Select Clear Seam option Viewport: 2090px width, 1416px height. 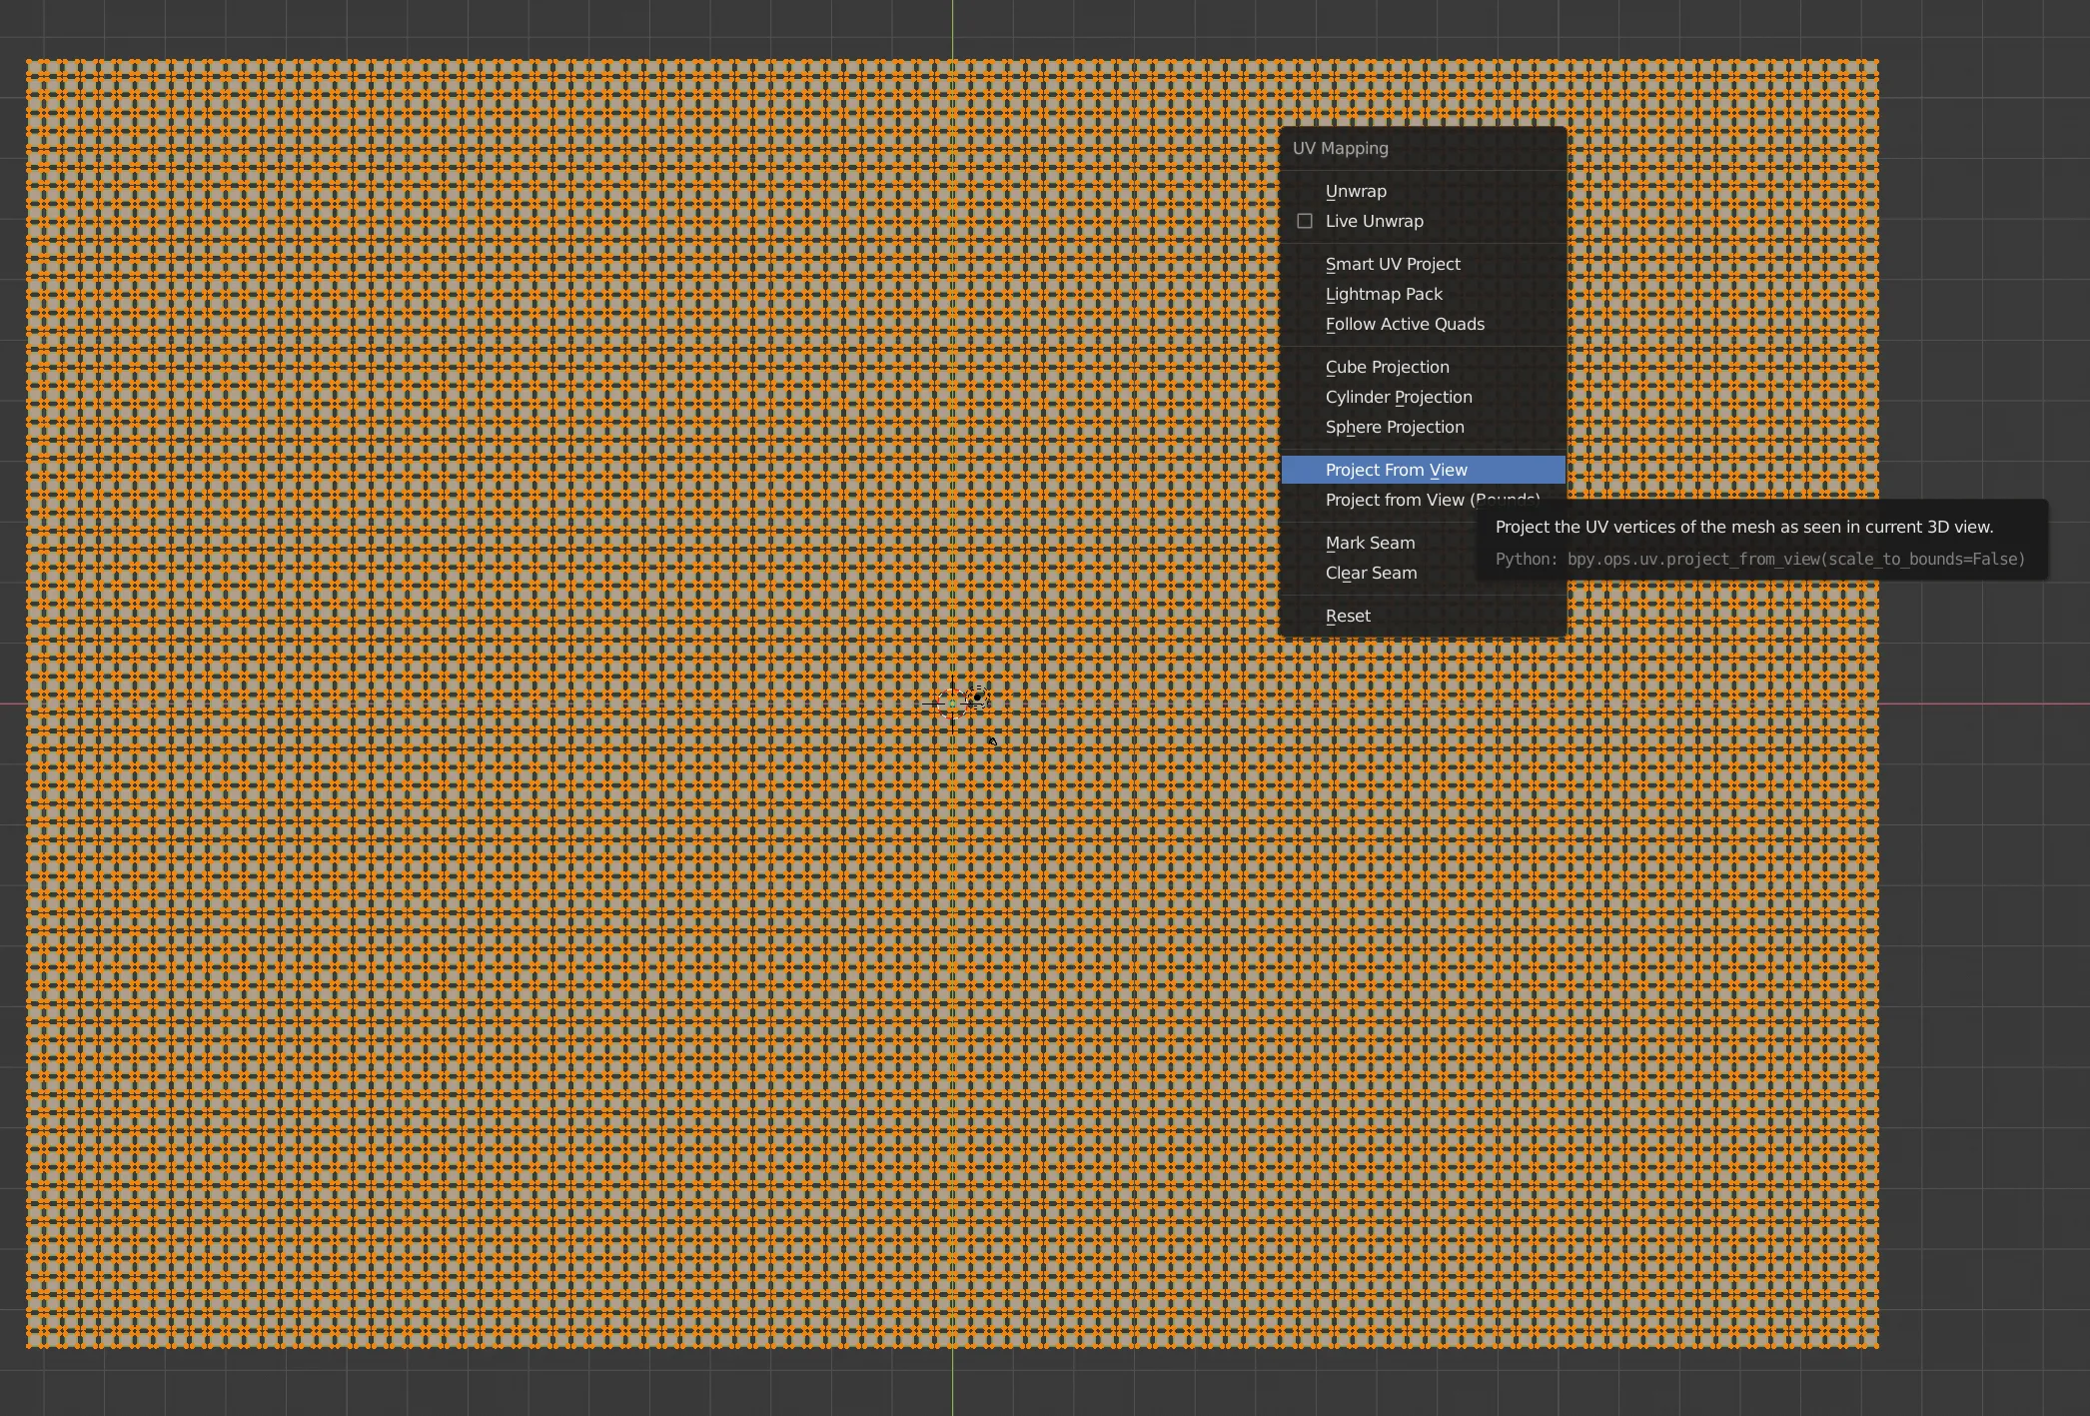(1371, 573)
